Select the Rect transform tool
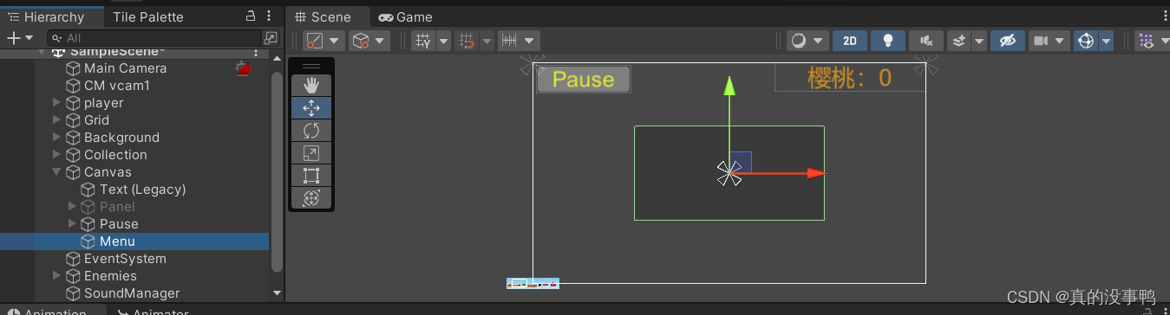 tap(311, 176)
